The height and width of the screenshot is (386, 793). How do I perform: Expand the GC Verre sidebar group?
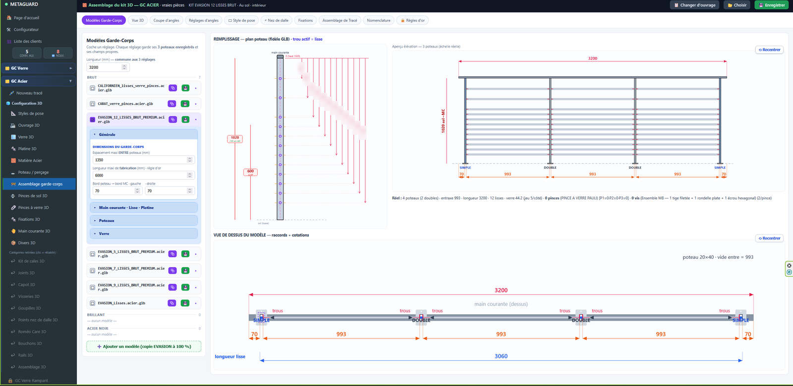pyautogui.click(x=38, y=68)
